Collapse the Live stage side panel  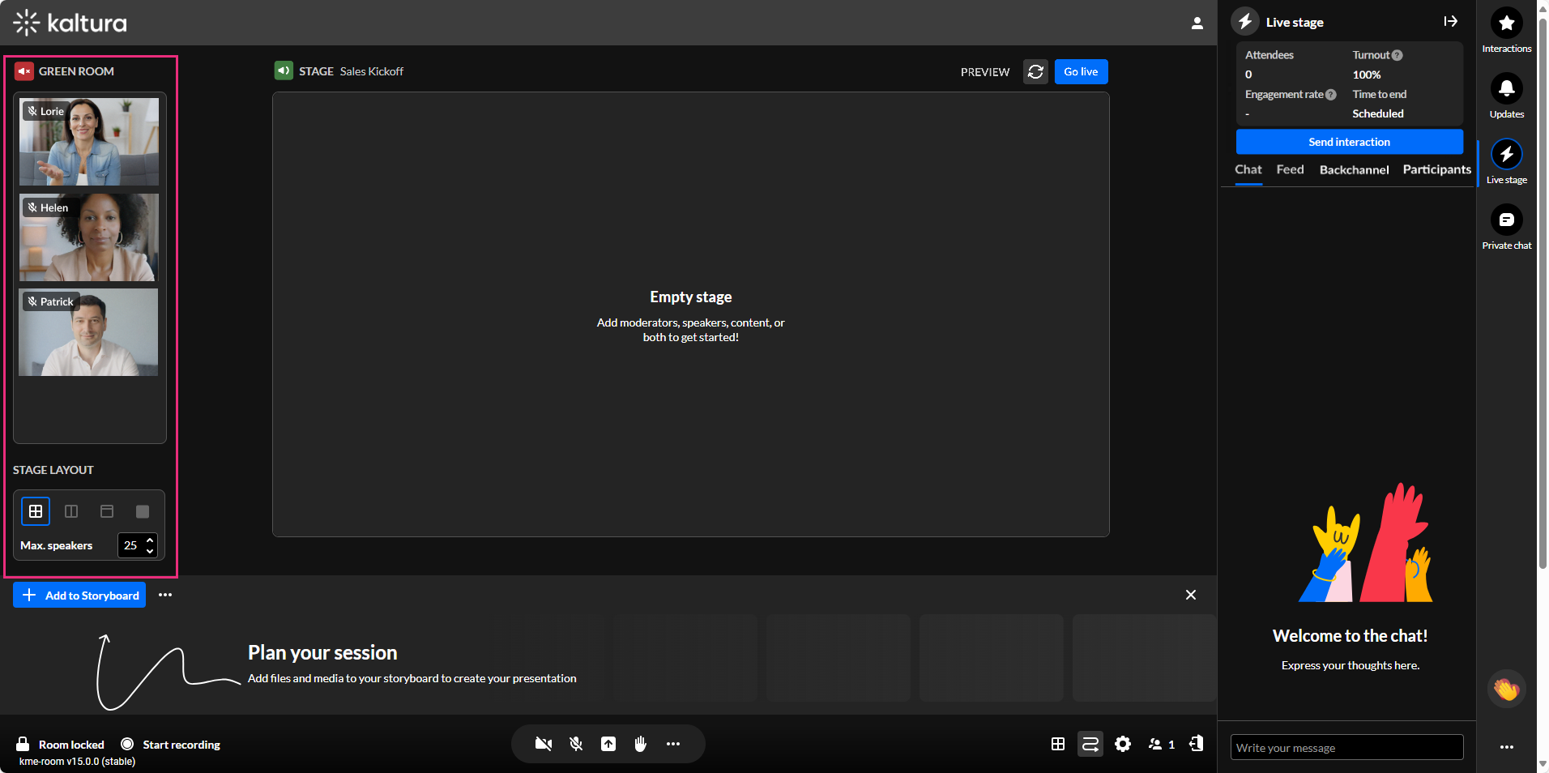tap(1450, 22)
